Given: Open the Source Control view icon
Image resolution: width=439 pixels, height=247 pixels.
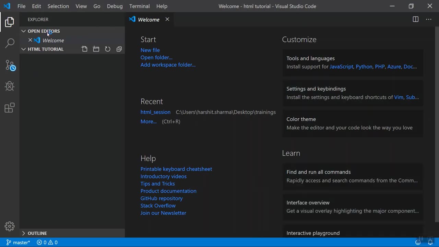Looking at the screenshot, I should (10, 65).
